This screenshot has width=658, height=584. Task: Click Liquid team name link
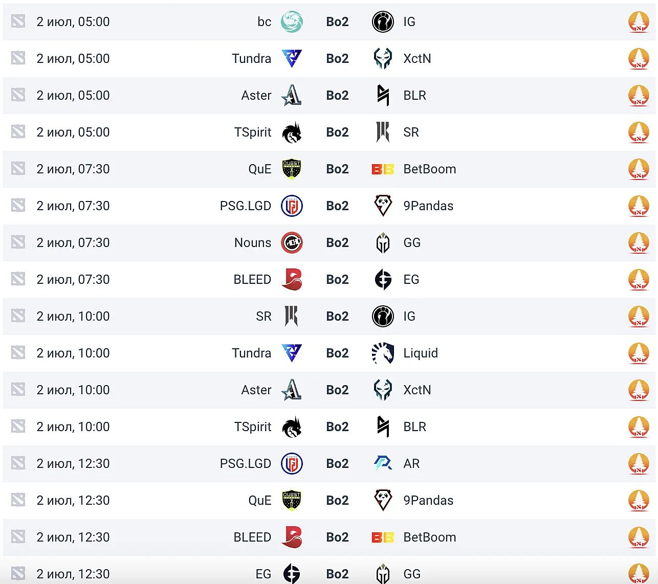point(421,353)
